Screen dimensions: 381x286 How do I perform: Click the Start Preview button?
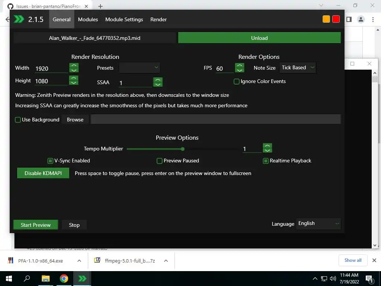click(x=36, y=225)
